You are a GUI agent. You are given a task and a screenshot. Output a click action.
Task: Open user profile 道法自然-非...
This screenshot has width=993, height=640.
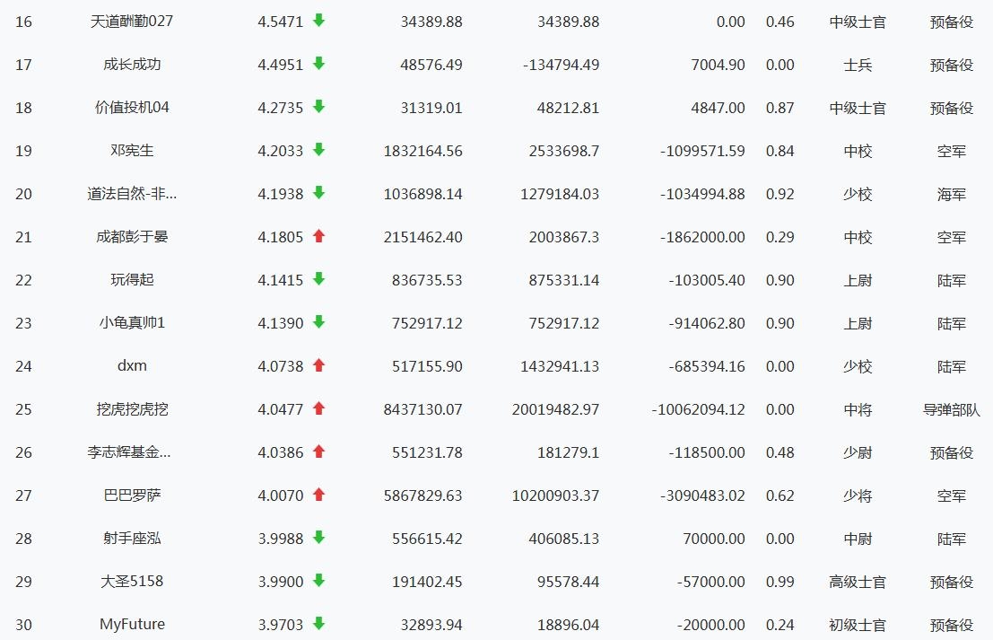tap(132, 194)
